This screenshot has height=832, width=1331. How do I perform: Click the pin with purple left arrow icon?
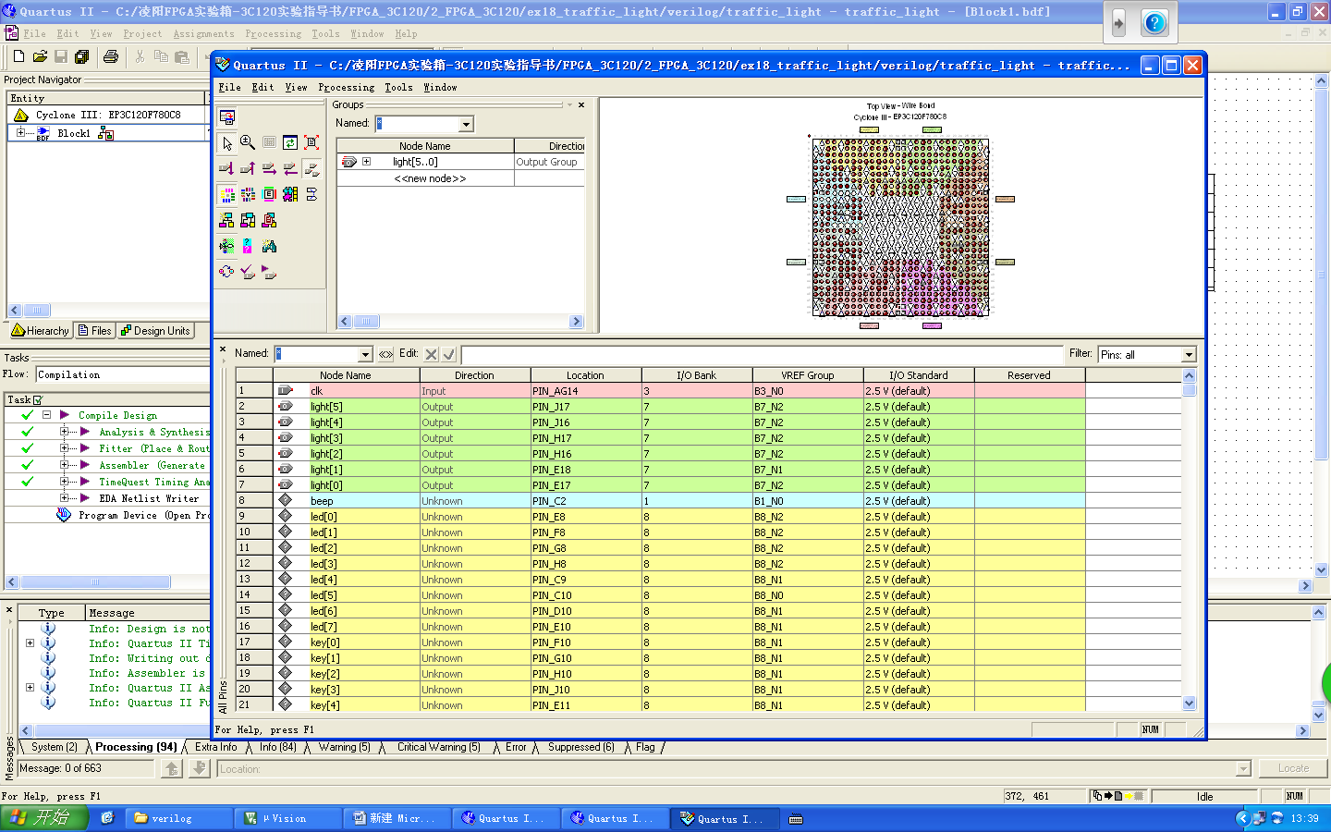(x=290, y=169)
